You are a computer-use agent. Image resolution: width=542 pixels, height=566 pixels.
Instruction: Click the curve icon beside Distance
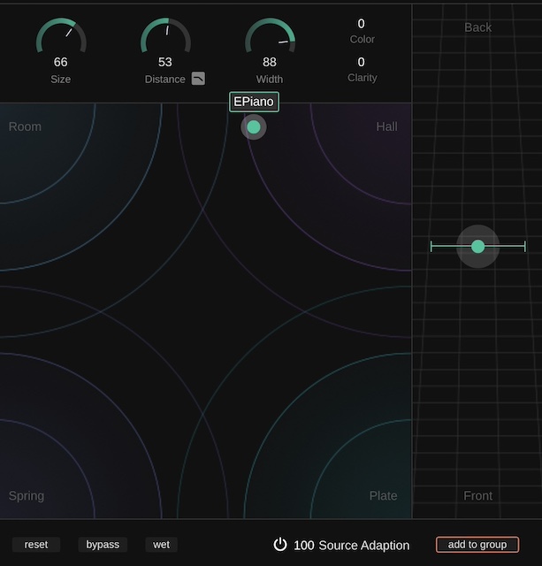[198, 79]
